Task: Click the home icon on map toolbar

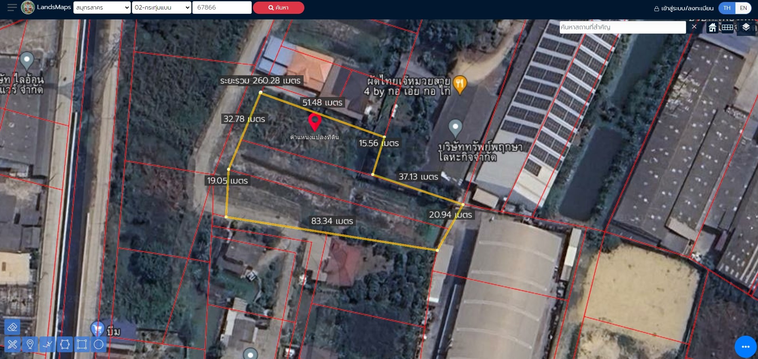Action: click(x=712, y=27)
